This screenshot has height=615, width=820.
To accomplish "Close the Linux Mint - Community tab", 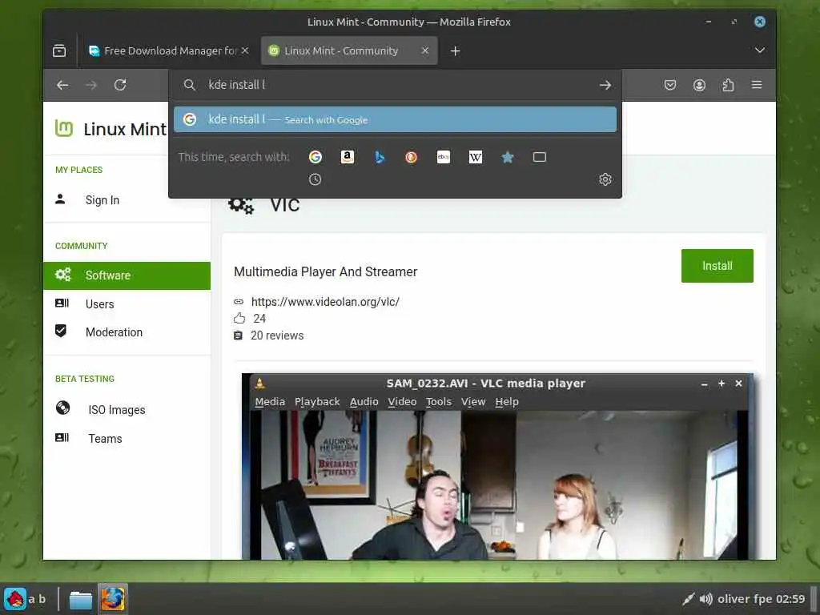I will [425, 50].
